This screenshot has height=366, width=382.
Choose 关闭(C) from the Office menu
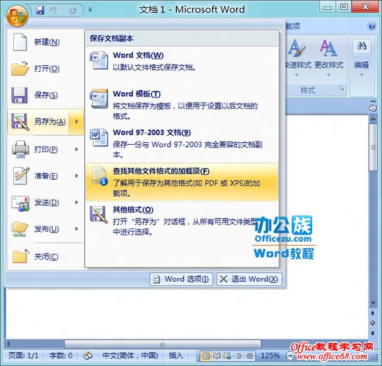click(45, 257)
